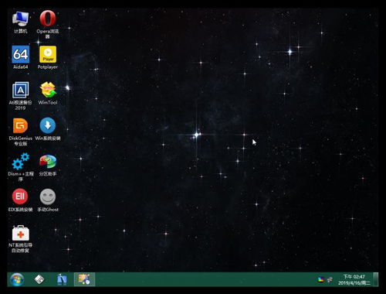The image size is (386, 294).
Task: Select the EIX system installer icon
Action: 20,200
